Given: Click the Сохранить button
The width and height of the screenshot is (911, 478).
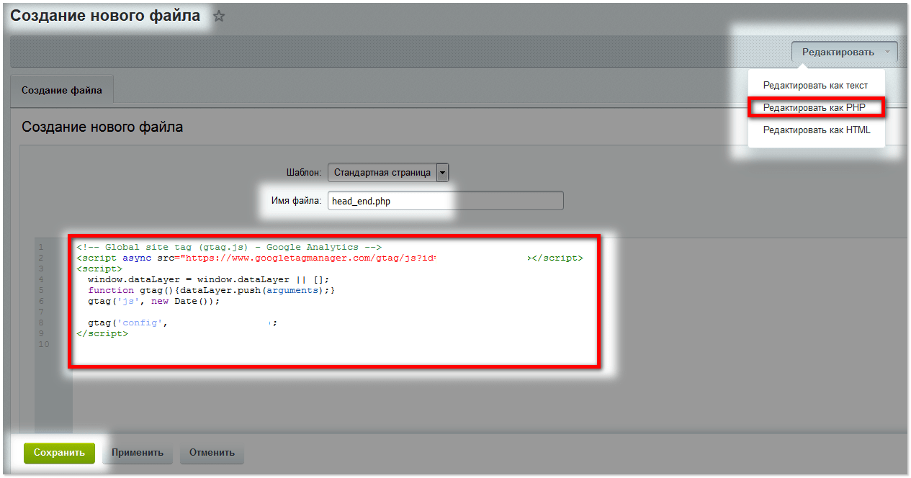Looking at the screenshot, I should [59, 453].
